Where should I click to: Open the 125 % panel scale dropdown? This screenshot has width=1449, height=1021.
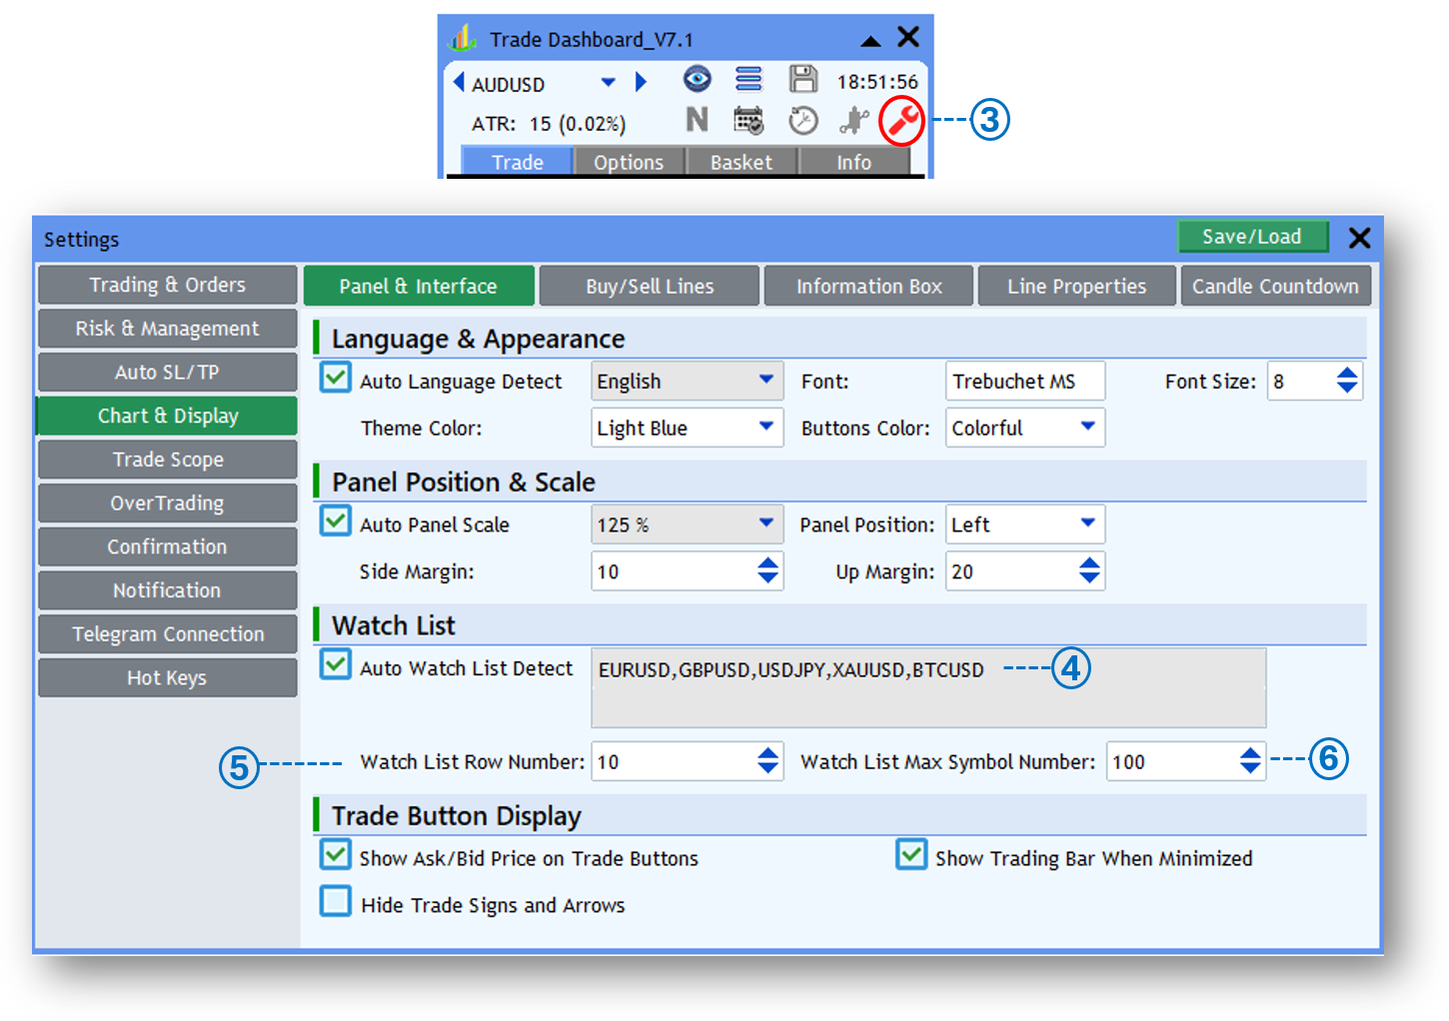(687, 524)
